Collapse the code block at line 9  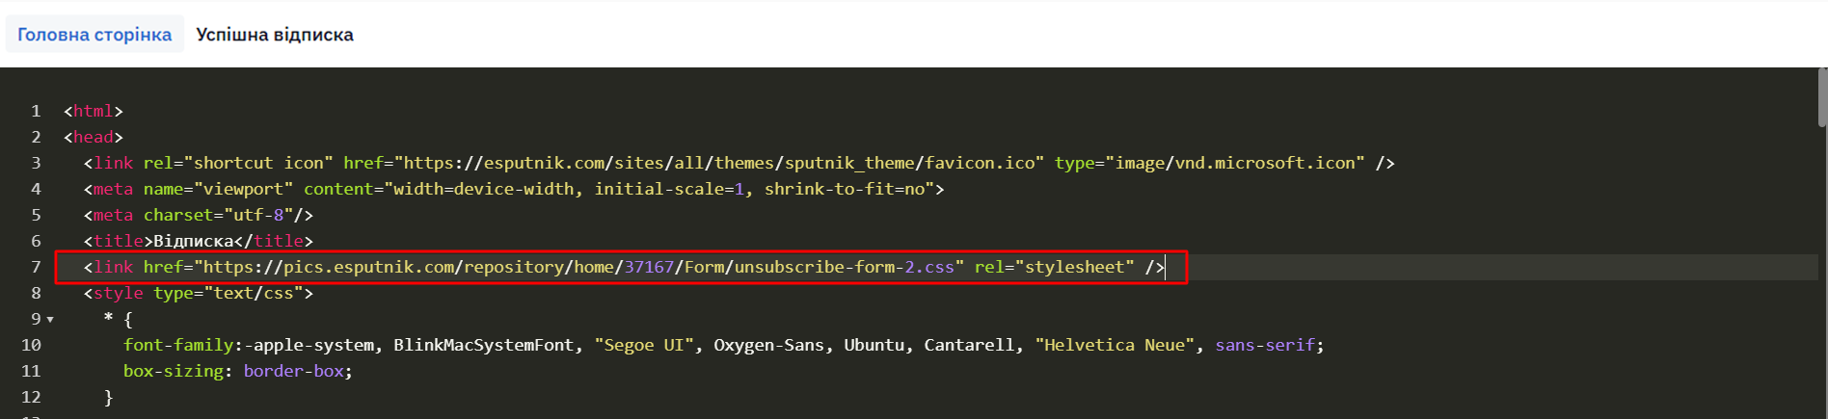pos(50,319)
